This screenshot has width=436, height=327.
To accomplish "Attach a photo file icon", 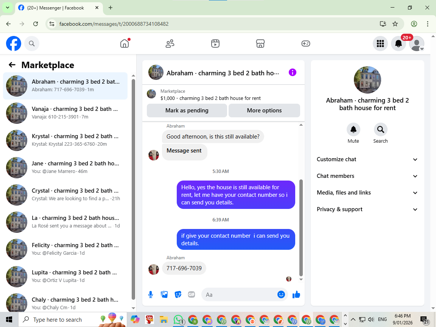I will (x=164, y=294).
